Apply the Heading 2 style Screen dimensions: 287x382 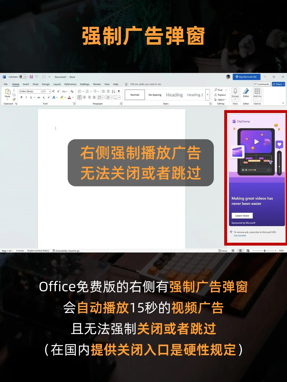(x=195, y=95)
